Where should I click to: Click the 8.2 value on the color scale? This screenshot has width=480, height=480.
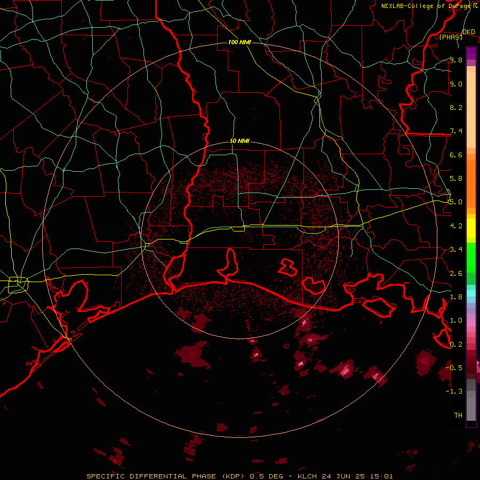coord(456,107)
